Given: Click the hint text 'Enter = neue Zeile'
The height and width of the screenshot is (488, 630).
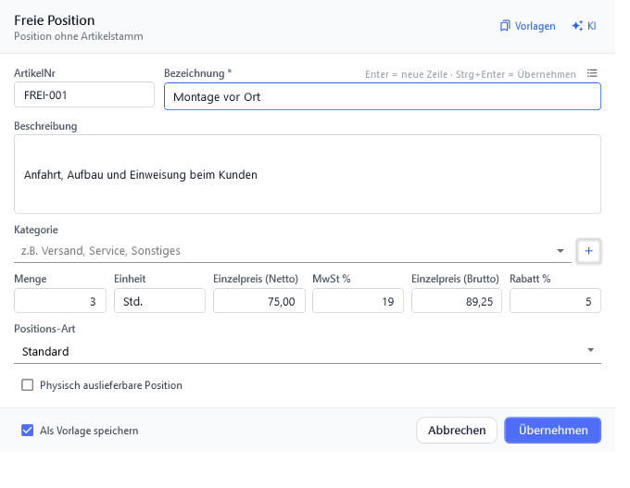Looking at the screenshot, I should [x=406, y=74].
